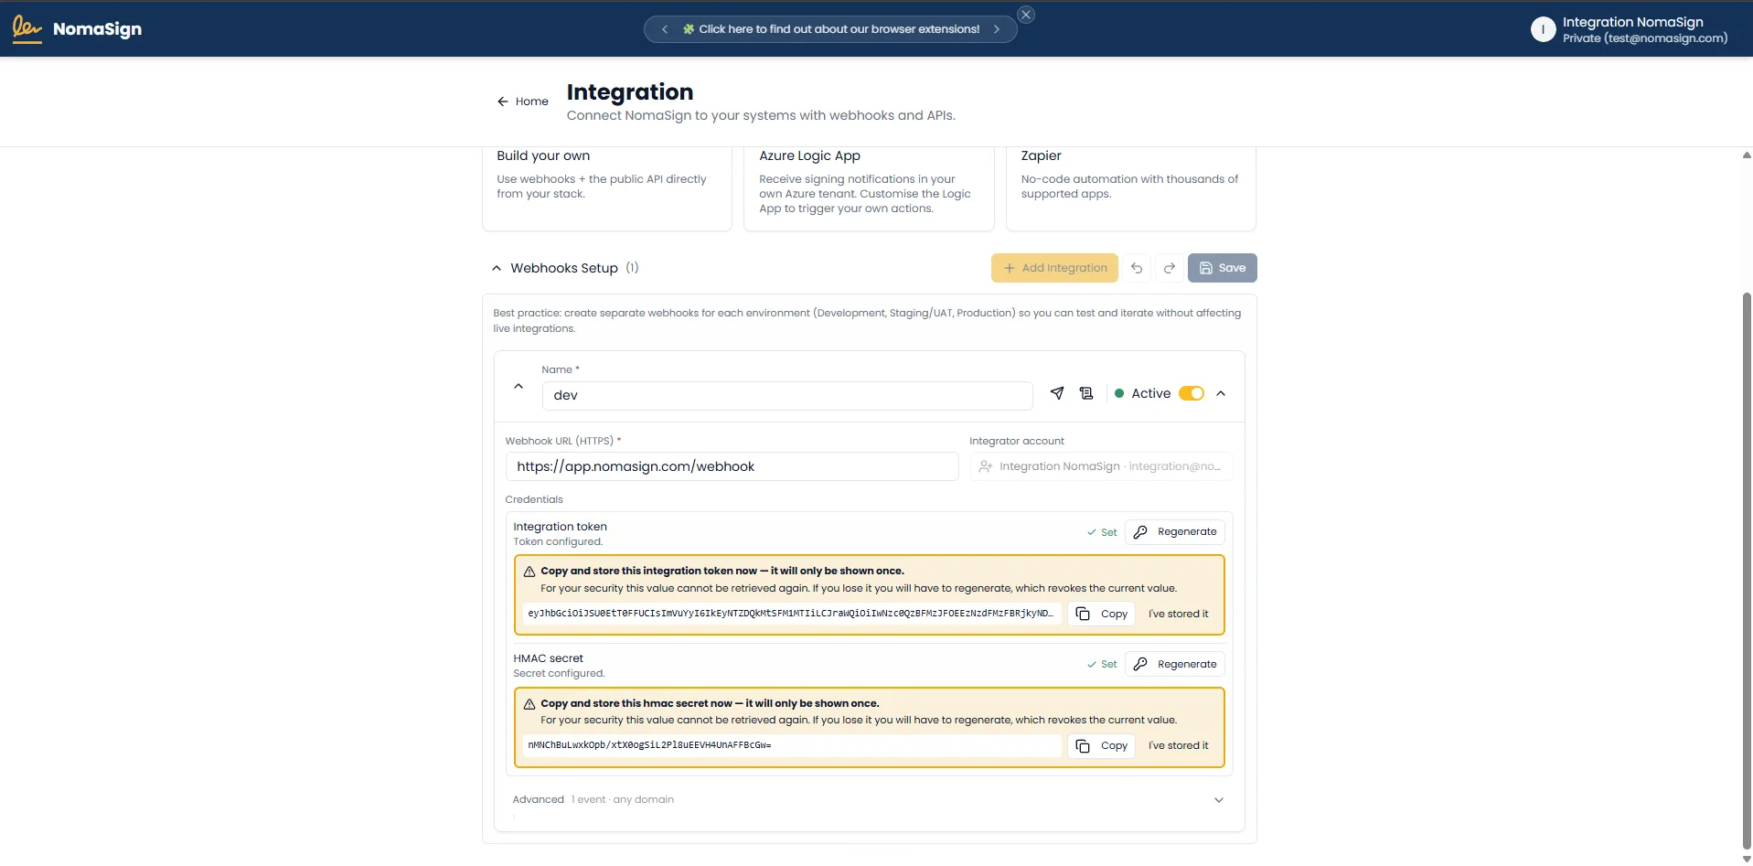Redo the last change
This screenshot has height=866, width=1753.
click(1169, 268)
